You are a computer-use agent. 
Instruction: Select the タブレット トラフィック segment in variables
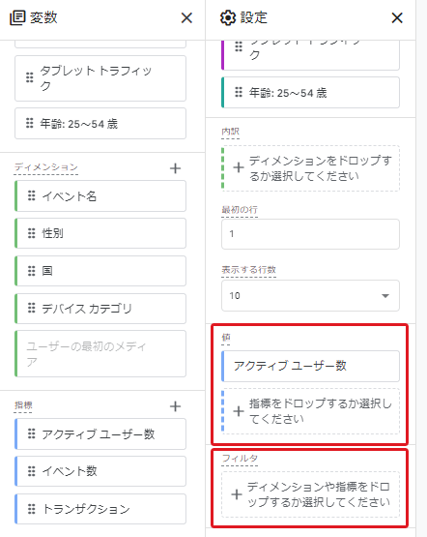[100, 78]
